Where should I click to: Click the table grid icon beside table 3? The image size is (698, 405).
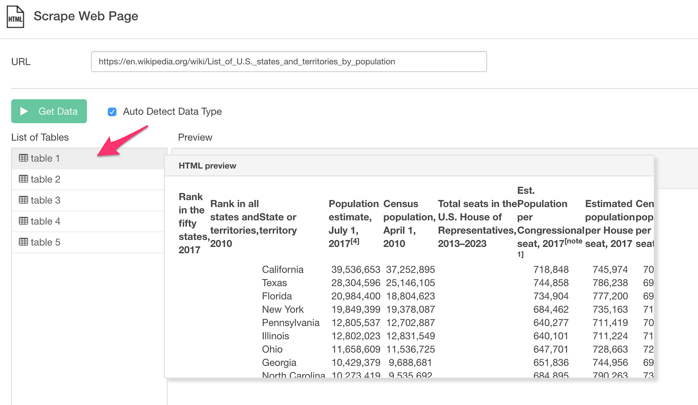[x=24, y=200]
